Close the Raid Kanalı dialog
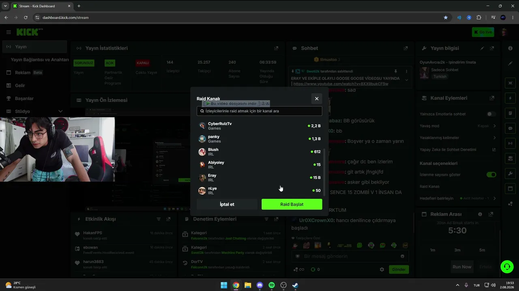Image resolution: width=519 pixels, height=291 pixels. 317,99
